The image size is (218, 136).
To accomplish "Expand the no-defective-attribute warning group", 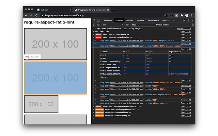I will pyautogui.click(x=116, y=113).
